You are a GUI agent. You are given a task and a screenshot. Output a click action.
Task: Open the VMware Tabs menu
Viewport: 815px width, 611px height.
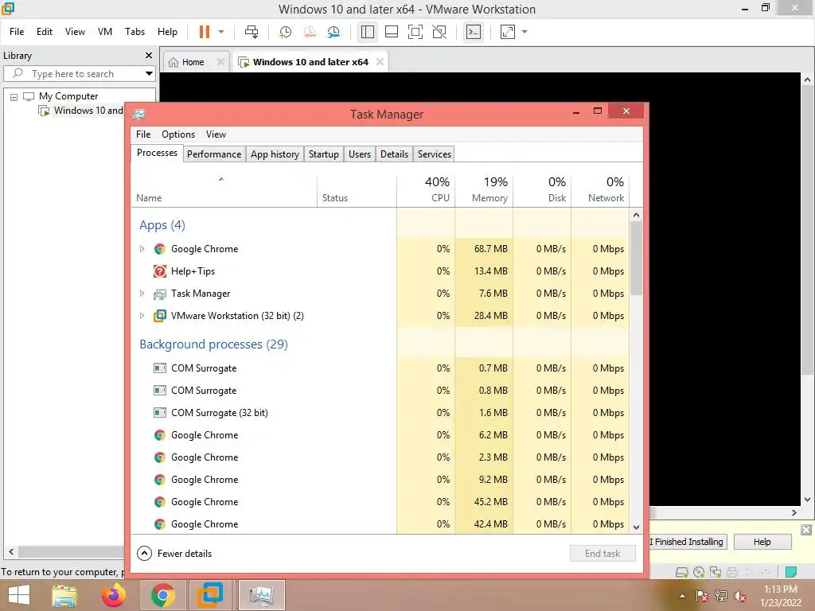(135, 32)
